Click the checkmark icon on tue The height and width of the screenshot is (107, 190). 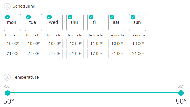click(28, 17)
